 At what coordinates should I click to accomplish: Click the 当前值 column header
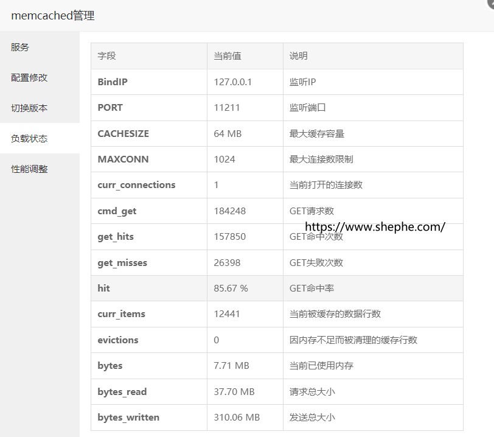(x=228, y=56)
